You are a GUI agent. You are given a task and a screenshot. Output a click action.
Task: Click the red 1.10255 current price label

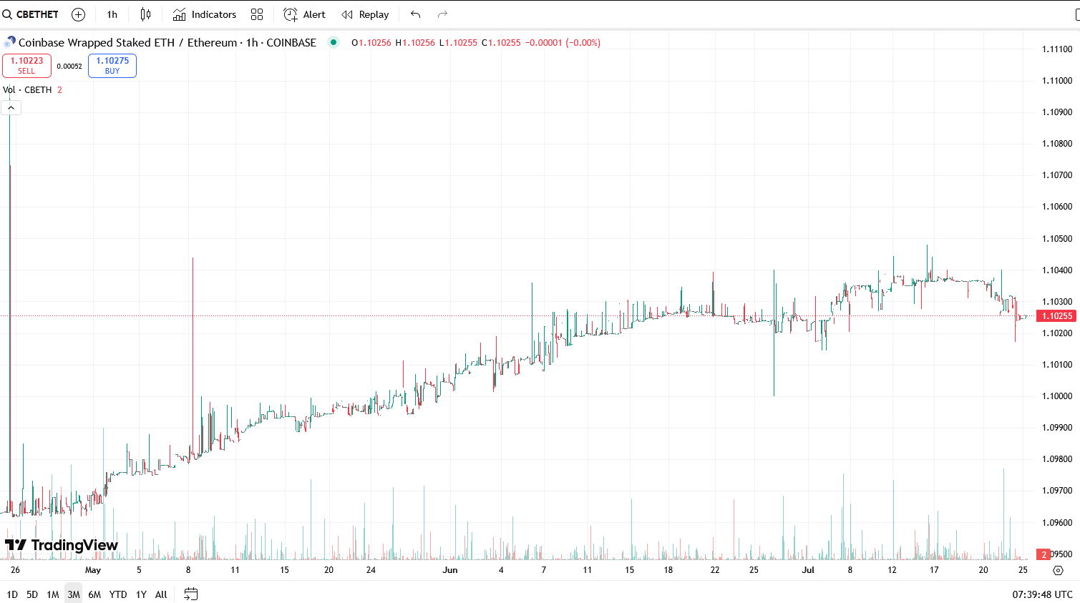click(x=1056, y=316)
